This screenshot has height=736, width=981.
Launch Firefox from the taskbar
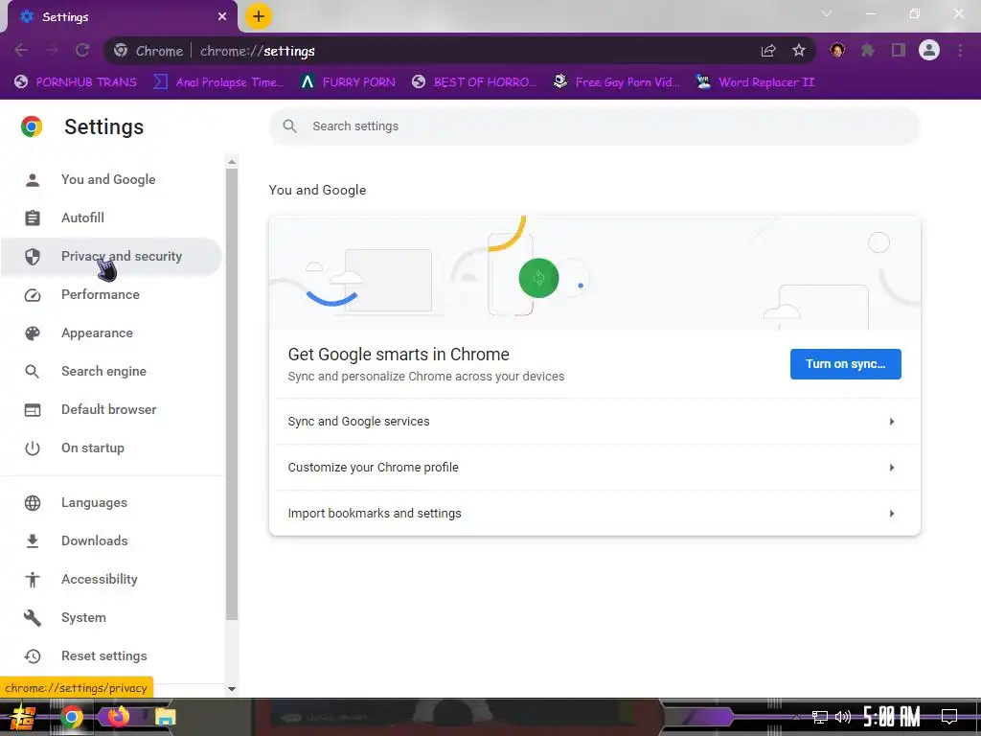pos(118,716)
